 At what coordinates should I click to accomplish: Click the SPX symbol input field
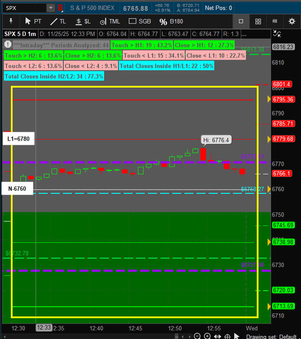click(x=24, y=8)
